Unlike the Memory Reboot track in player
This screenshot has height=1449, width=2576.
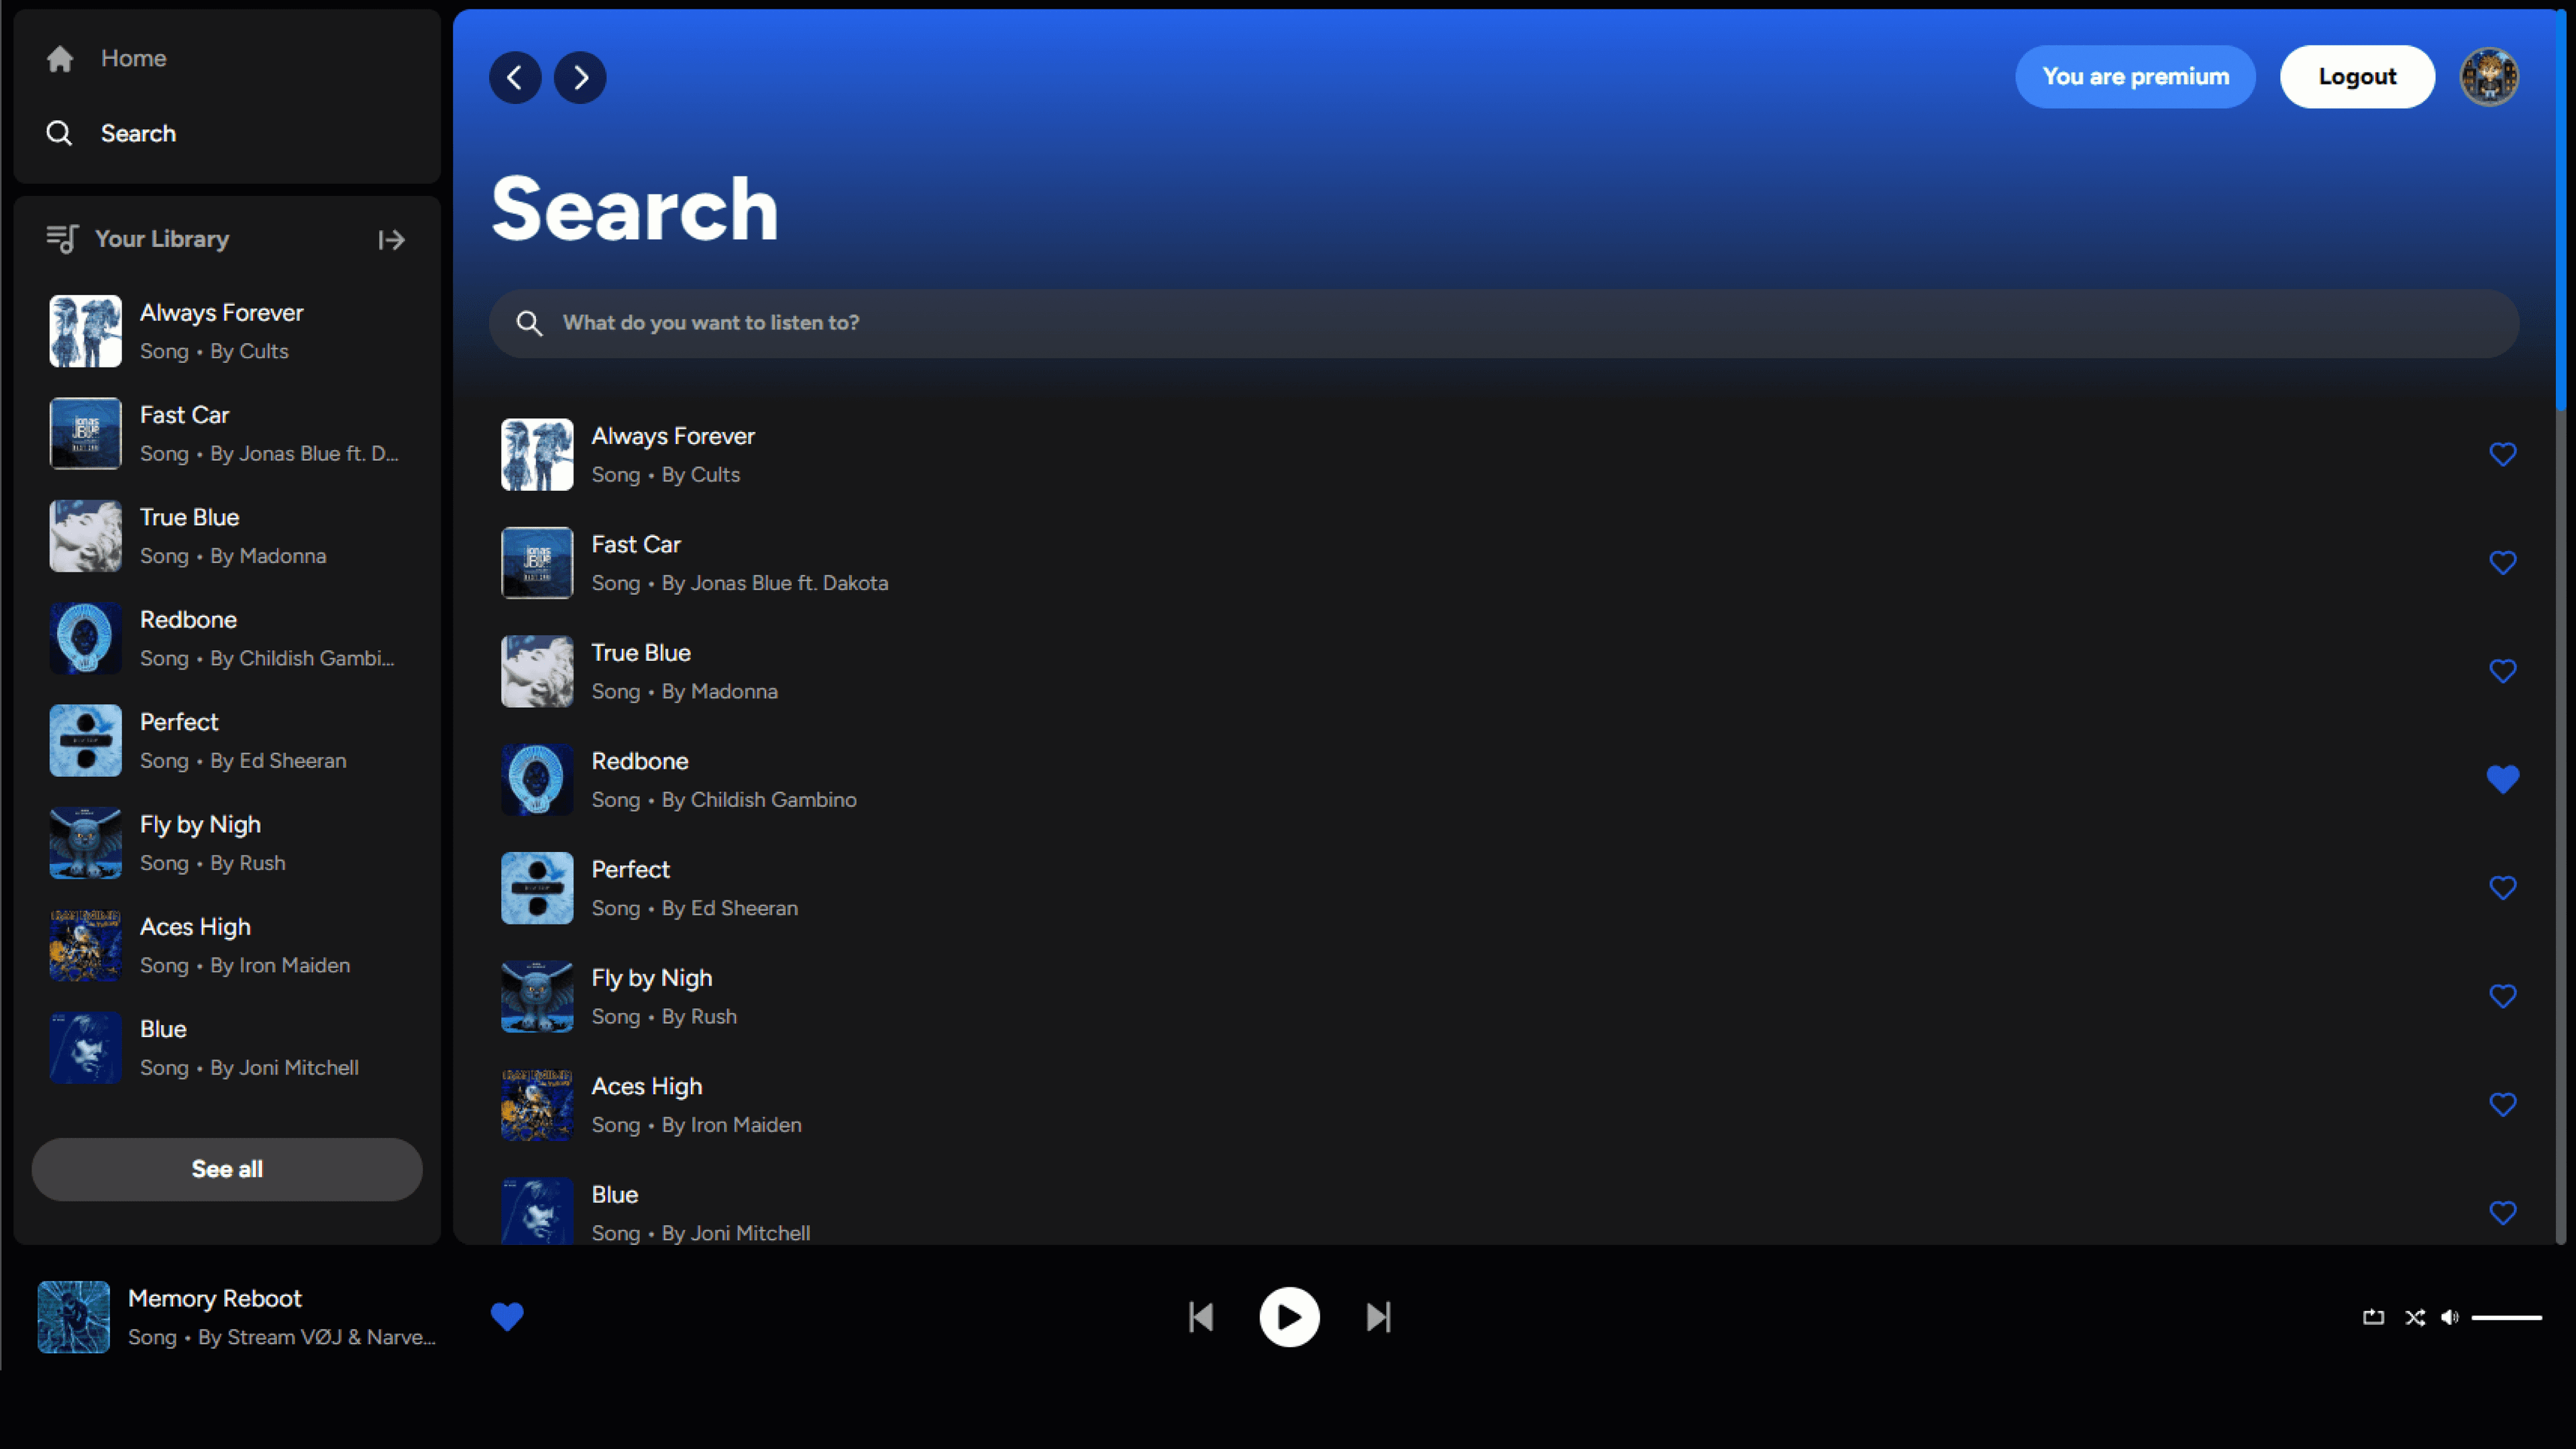coord(507,1317)
